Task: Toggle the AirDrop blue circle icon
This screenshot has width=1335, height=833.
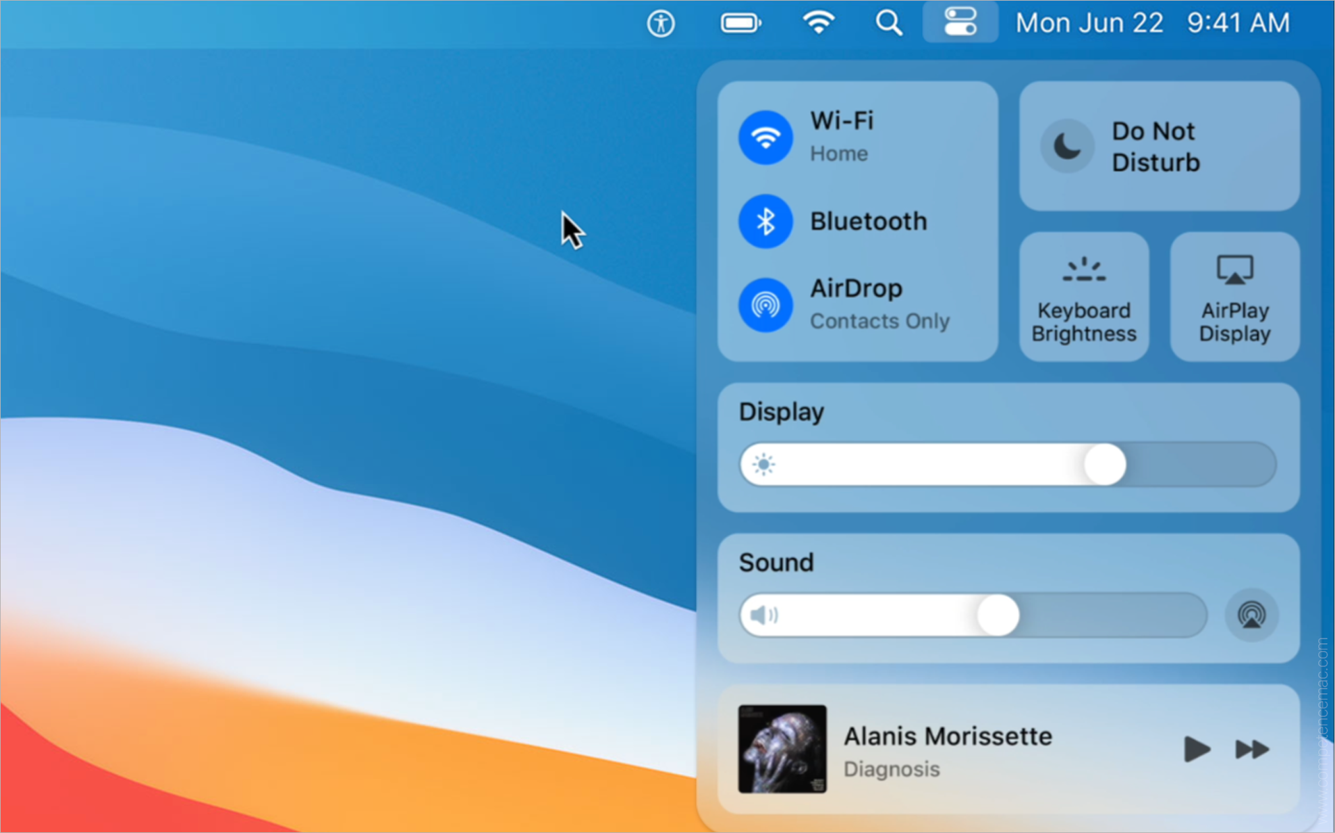Action: 765,305
